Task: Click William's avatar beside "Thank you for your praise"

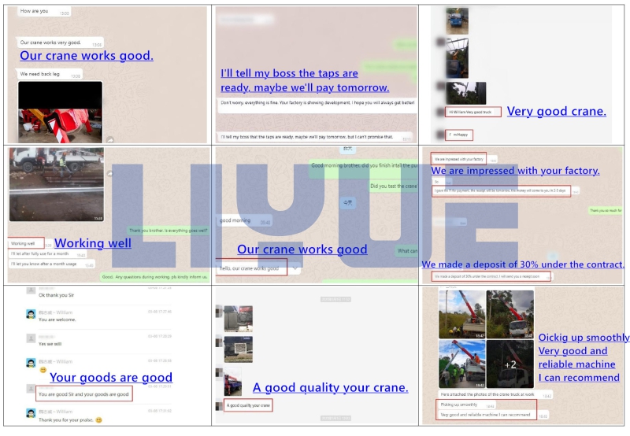Action: click(x=31, y=413)
